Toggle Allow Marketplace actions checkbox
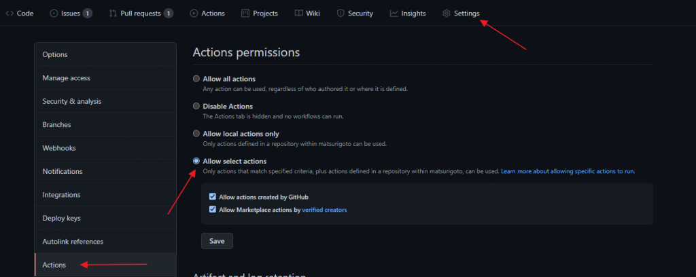696x277 pixels. click(x=213, y=210)
